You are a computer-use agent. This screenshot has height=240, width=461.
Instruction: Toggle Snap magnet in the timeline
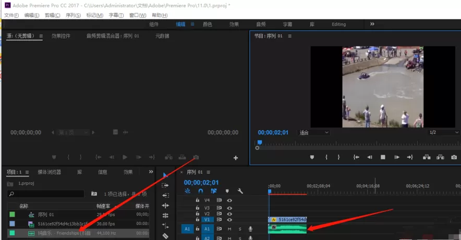(200, 191)
